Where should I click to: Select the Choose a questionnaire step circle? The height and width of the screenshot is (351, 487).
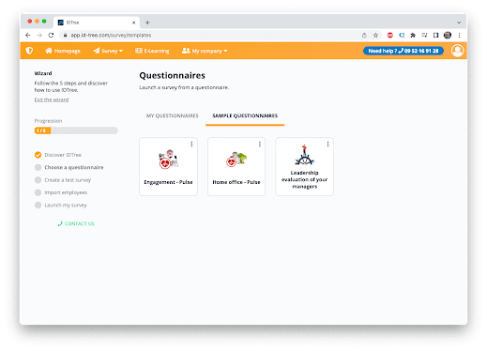click(38, 167)
